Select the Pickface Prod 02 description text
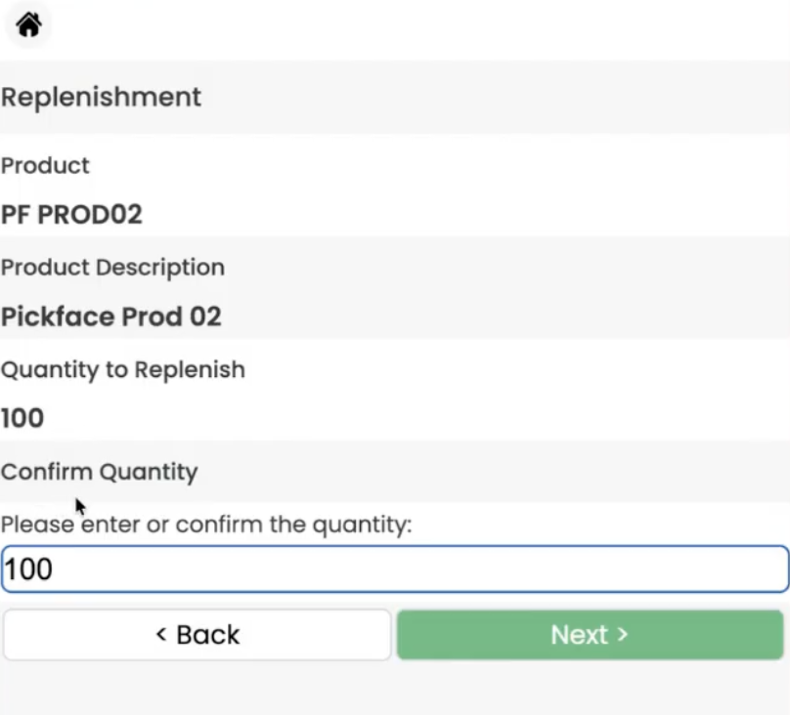This screenshot has width=790, height=715. pos(111,316)
